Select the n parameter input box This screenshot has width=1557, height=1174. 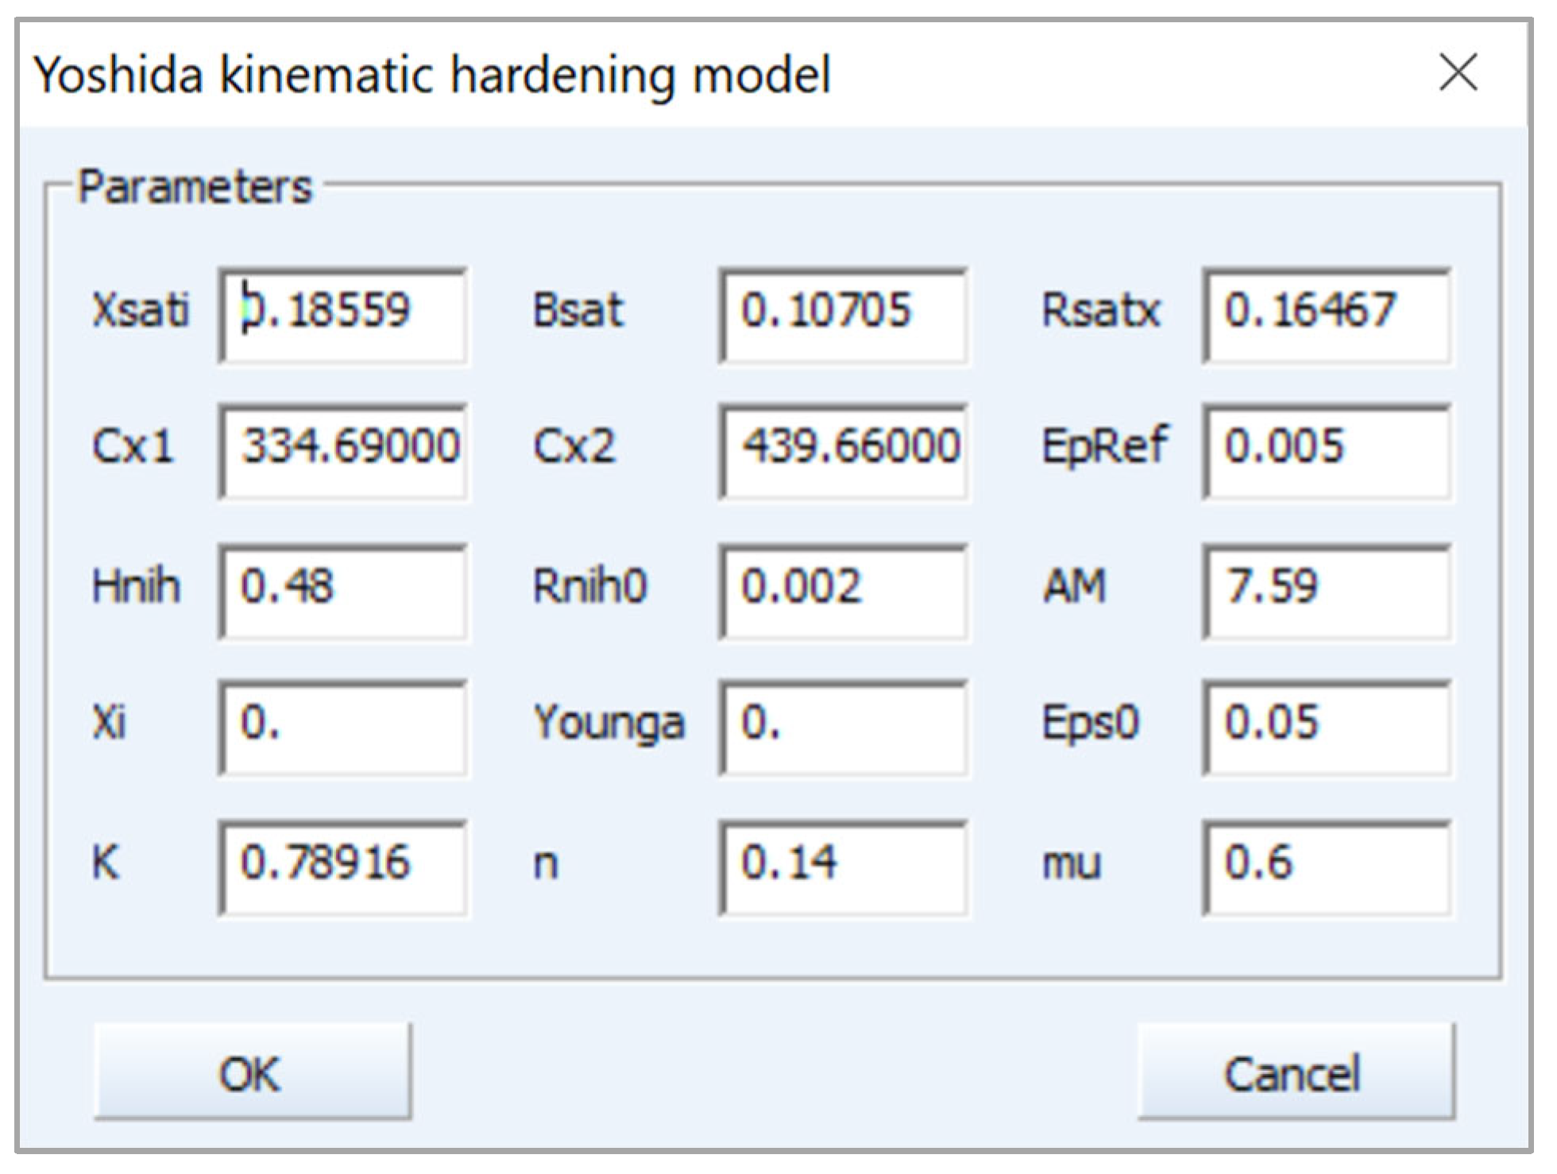(844, 867)
